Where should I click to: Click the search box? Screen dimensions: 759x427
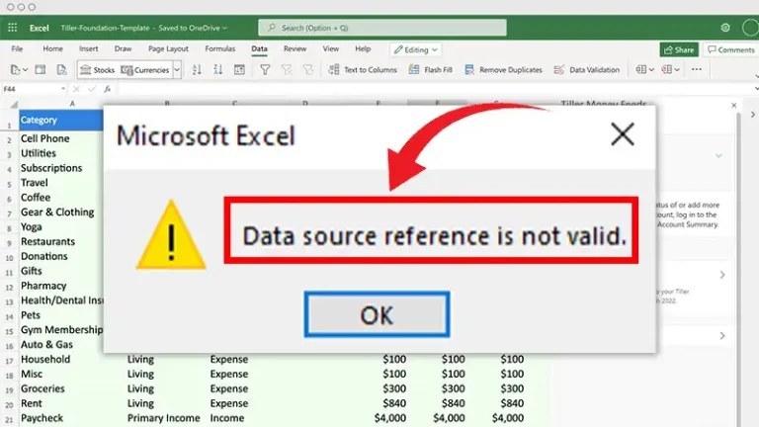[382, 28]
